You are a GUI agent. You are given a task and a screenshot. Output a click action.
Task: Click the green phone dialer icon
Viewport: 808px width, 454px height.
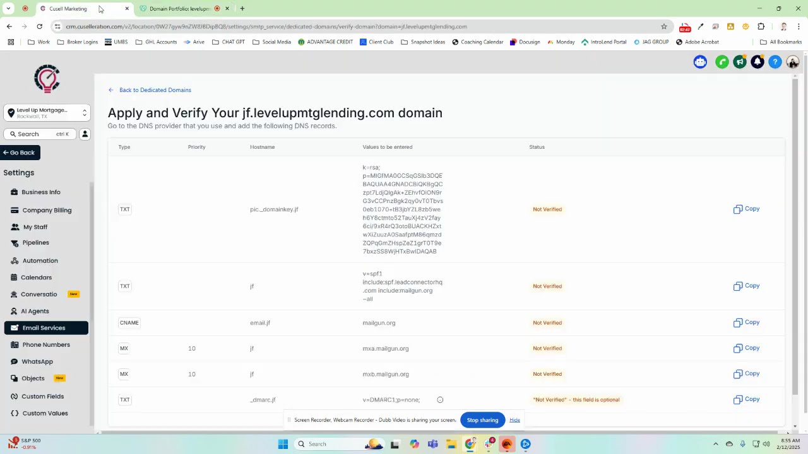722,62
